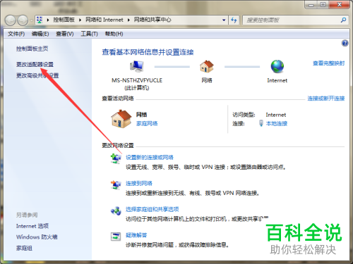Viewport: 353px width, 264px height.
Task: Click the troubleshoot problems icon
Action: point(116,237)
